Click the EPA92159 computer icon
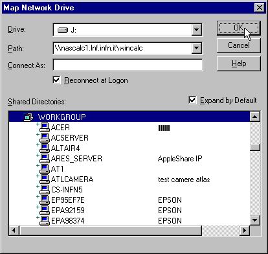Screen dimensions: 268x254 [45, 210]
